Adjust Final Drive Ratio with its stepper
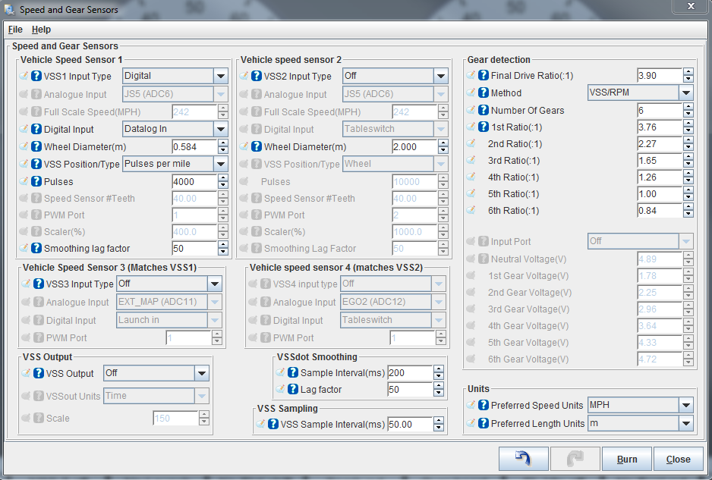The height and width of the screenshot is (480, 712). [x=688, y=75]
